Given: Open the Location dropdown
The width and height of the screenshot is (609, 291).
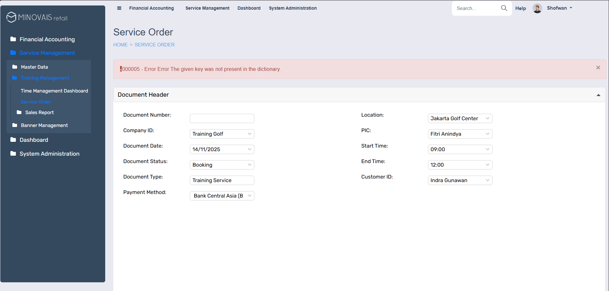Looking at the screenshot, I should pyautogui.click(x=460, y=118).
